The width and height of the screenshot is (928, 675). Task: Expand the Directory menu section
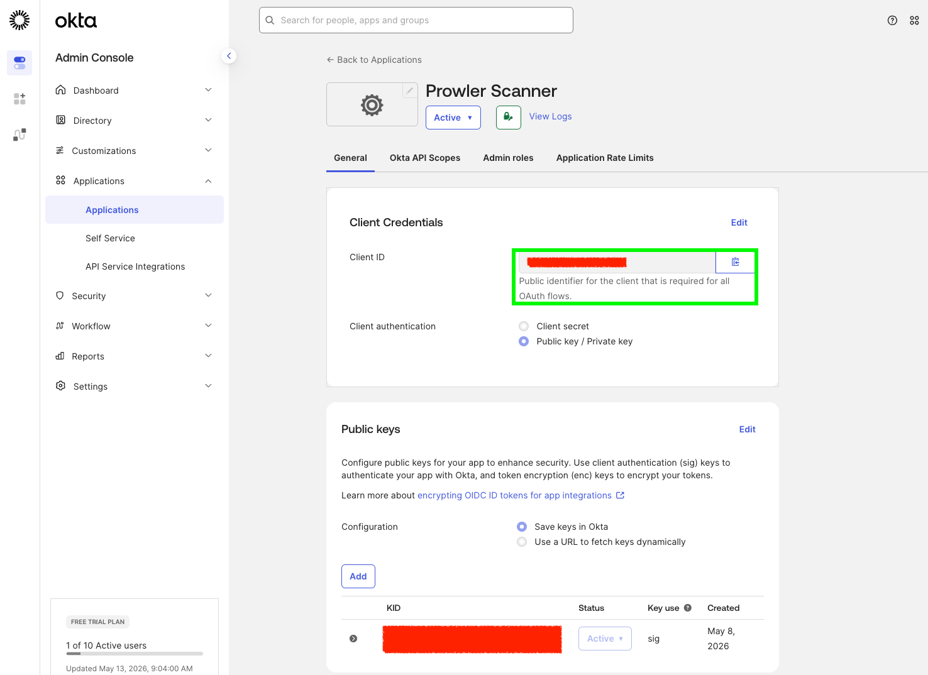(x=208, y=120)
